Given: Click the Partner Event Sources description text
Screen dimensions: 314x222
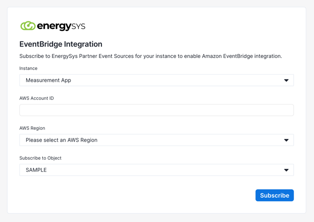Looking at the screenshot, I should coord(151,56).
